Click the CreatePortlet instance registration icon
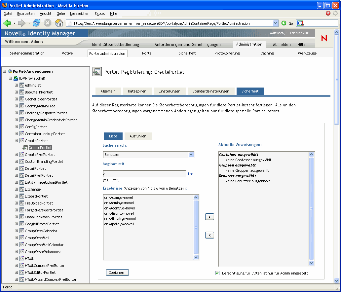This screenshot has height=292, width=341. point(25,148)
